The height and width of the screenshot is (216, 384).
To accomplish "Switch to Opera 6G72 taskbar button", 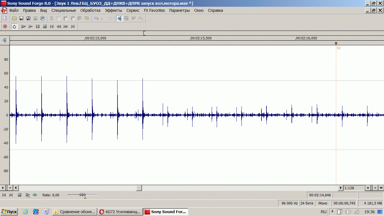I will pyautogui.click(x=120, y=212).
